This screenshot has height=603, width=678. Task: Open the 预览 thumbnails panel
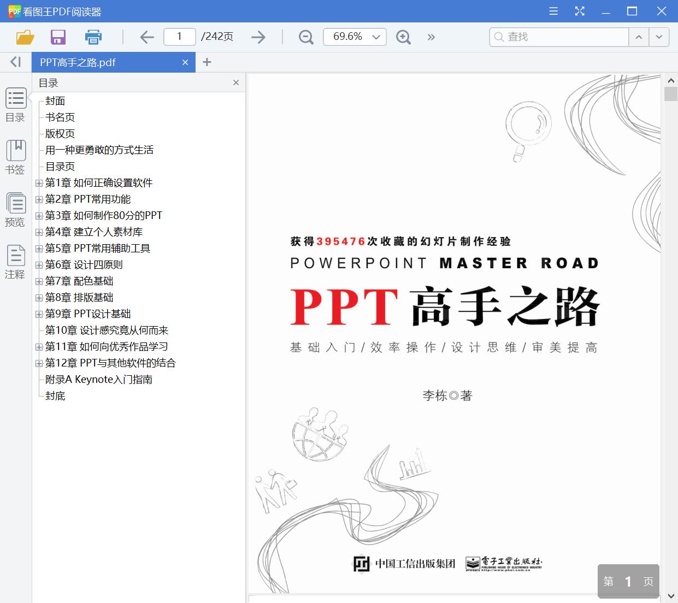16,210
